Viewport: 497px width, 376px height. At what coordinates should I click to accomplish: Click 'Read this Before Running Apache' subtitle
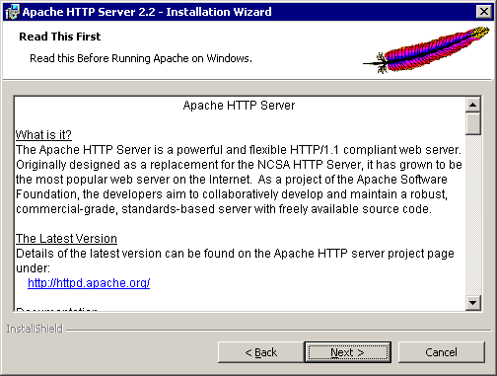tap(141, 58)
